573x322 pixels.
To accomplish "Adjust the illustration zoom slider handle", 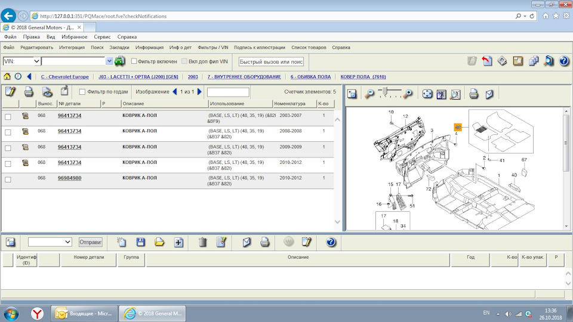I will pyautogui.click(x=385, y=92).
